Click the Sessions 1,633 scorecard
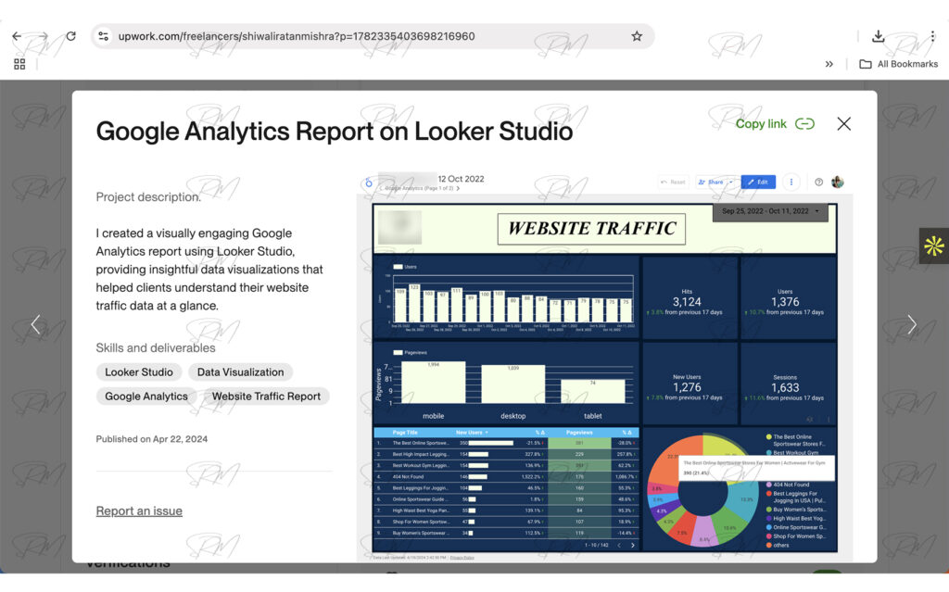Image resolution: width=949 pixels, height=592 pixels. click(788, 384)
